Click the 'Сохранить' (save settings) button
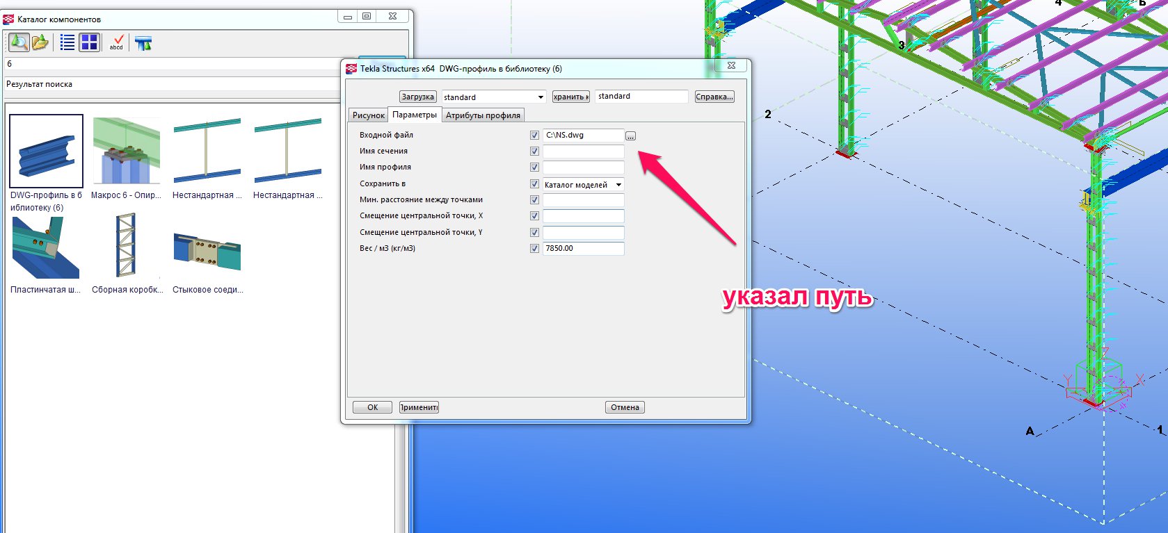This screenshot has width=1168, height=533. [x=571, y=97]
